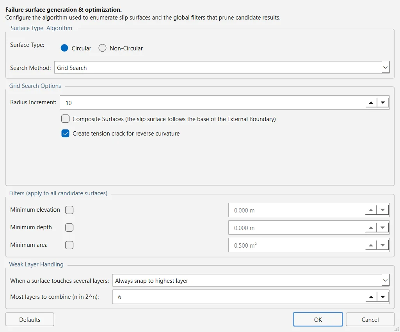Image resolution: width=400 pixels, height=332 pixels.
Task: Decrease the Radius Increment value
Action: coord(383,103)
